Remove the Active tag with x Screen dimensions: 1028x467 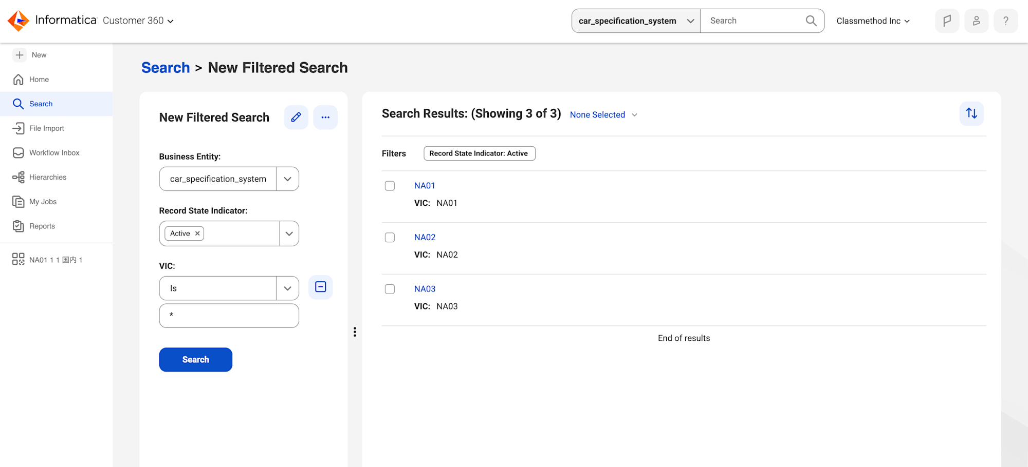click(197, 233)
